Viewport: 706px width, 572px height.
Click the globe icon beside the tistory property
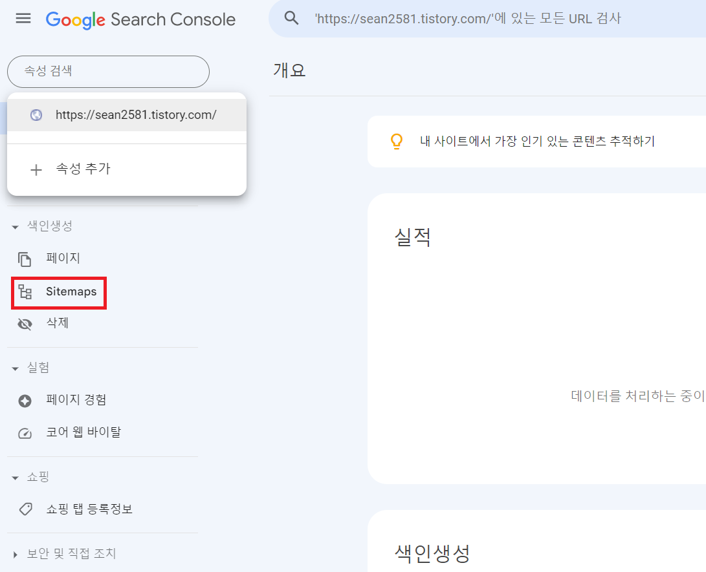pyautogui.click(x=36, y=115)
